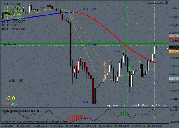Click the 1.41315 price scale value
179x128 pixels.
[174, 66]
